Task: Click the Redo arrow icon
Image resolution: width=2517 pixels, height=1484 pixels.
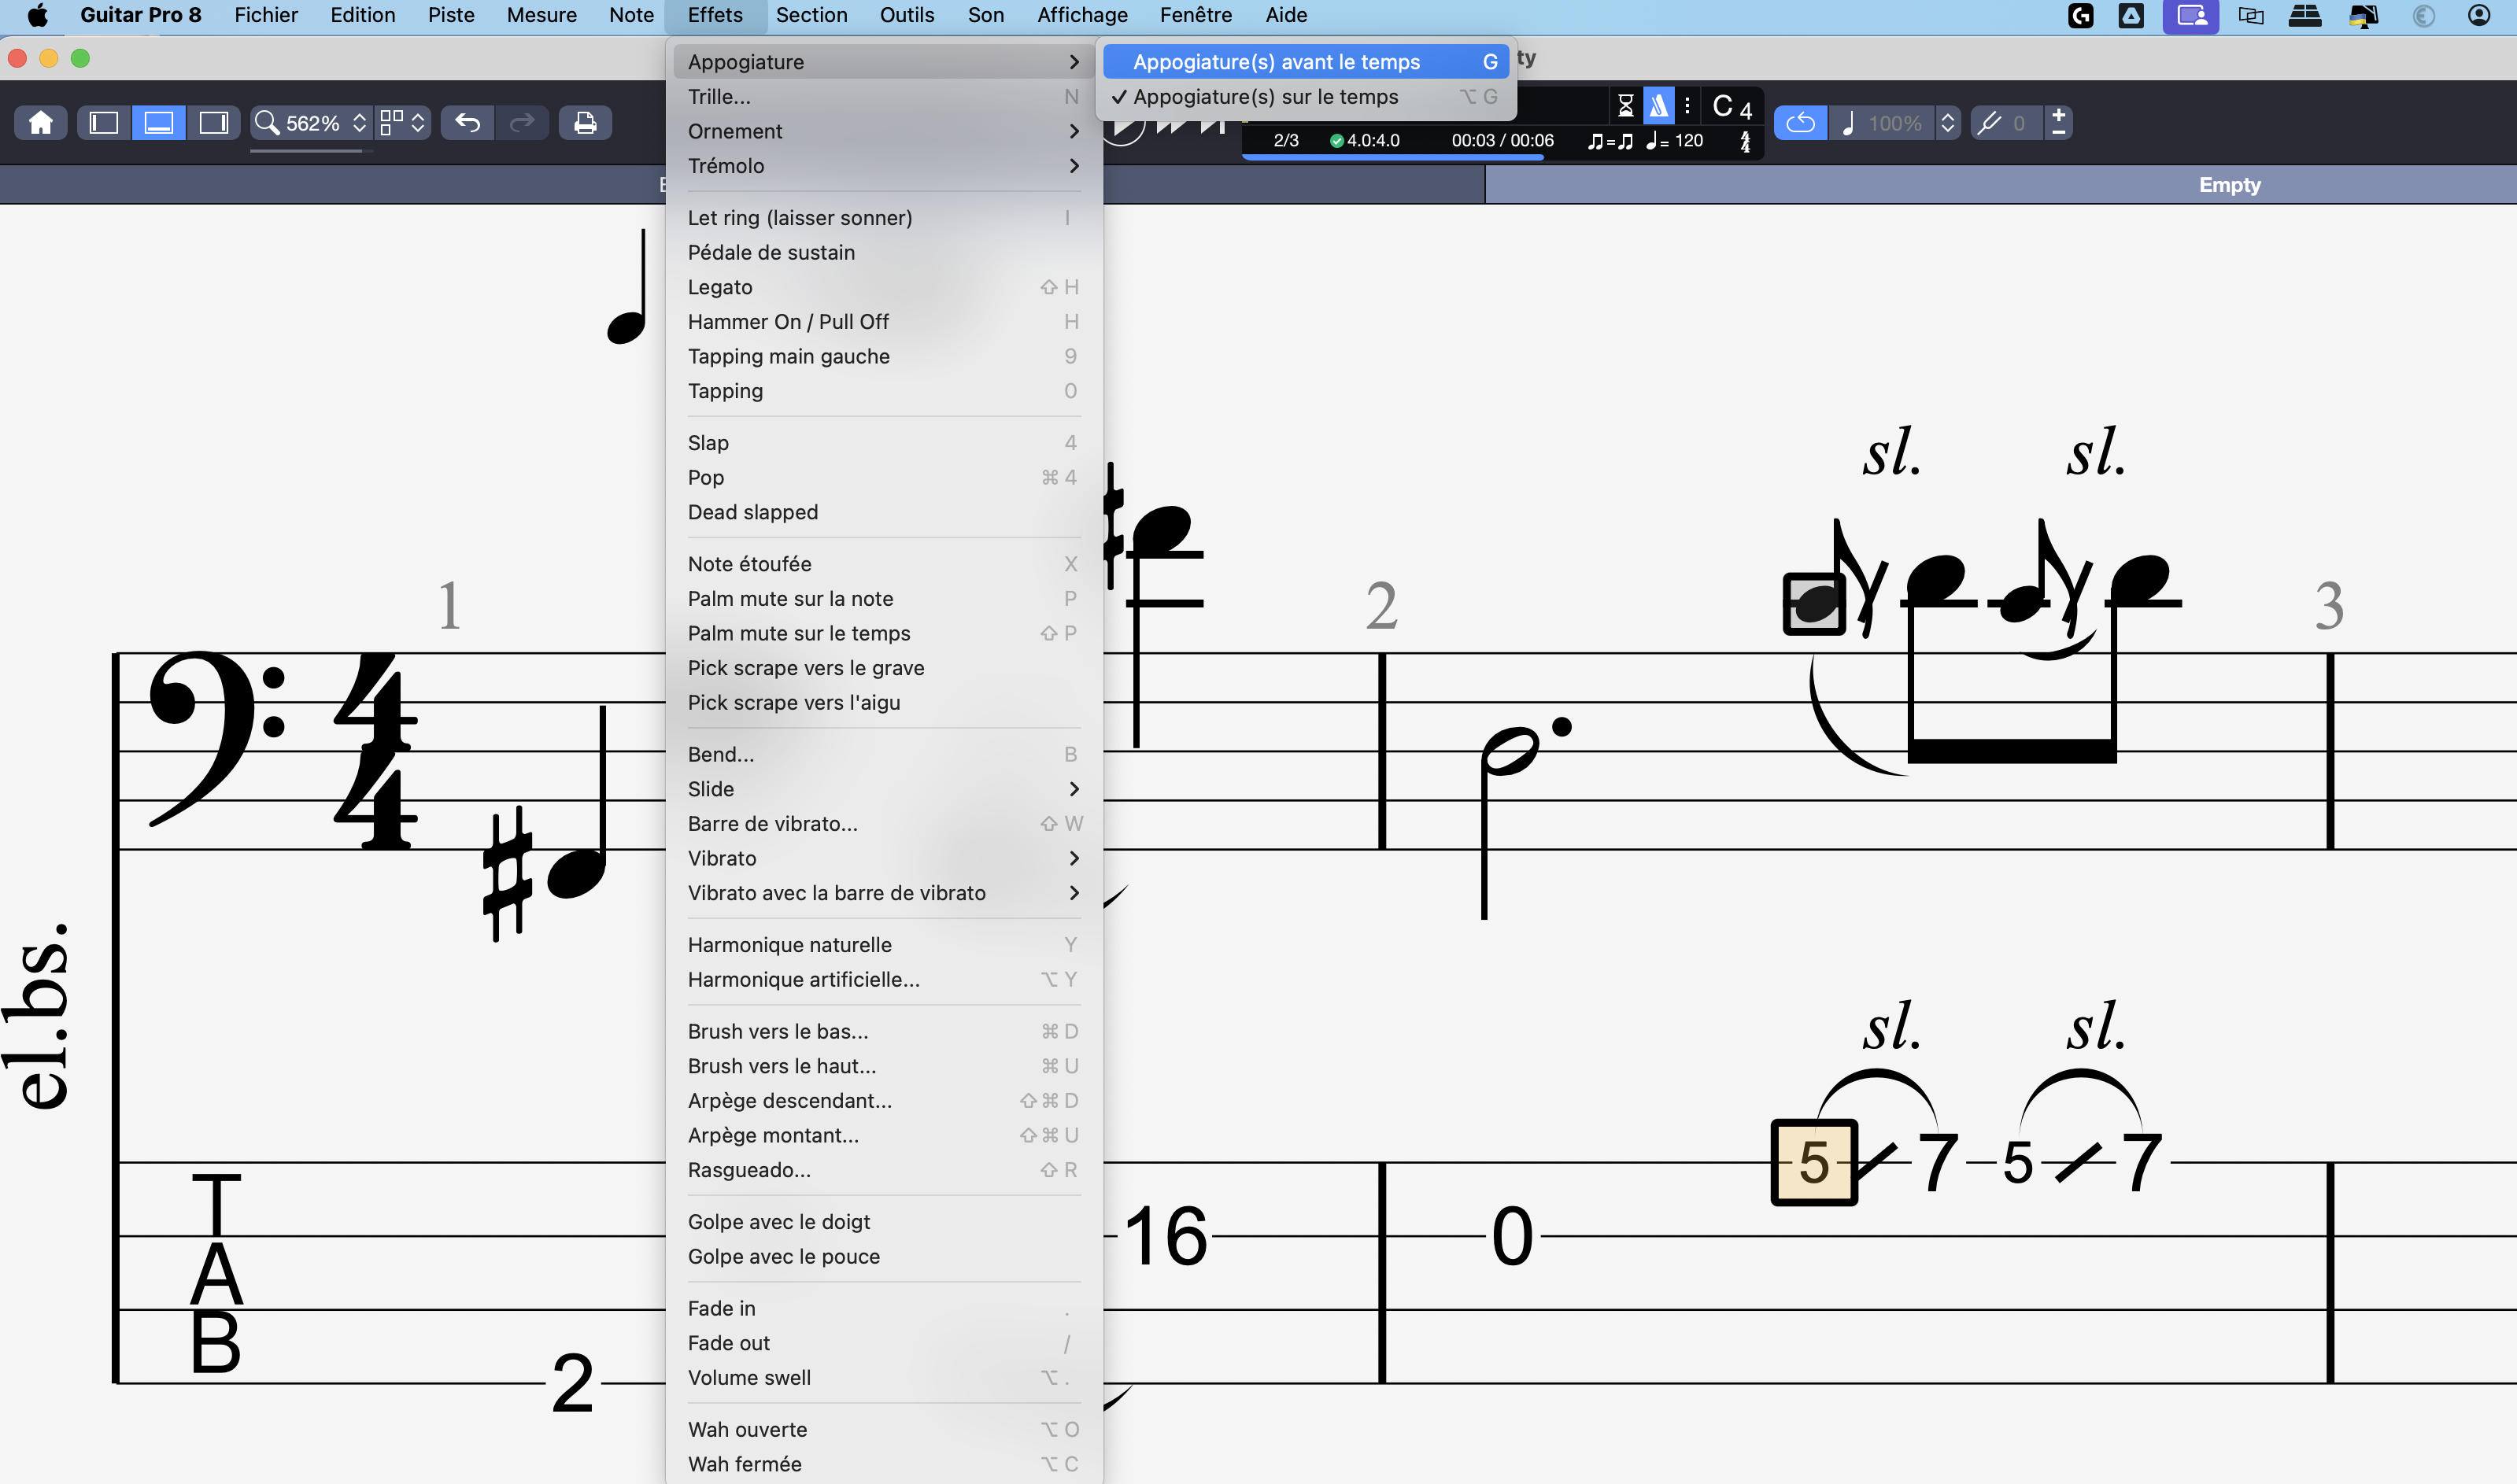Action: 522,122
